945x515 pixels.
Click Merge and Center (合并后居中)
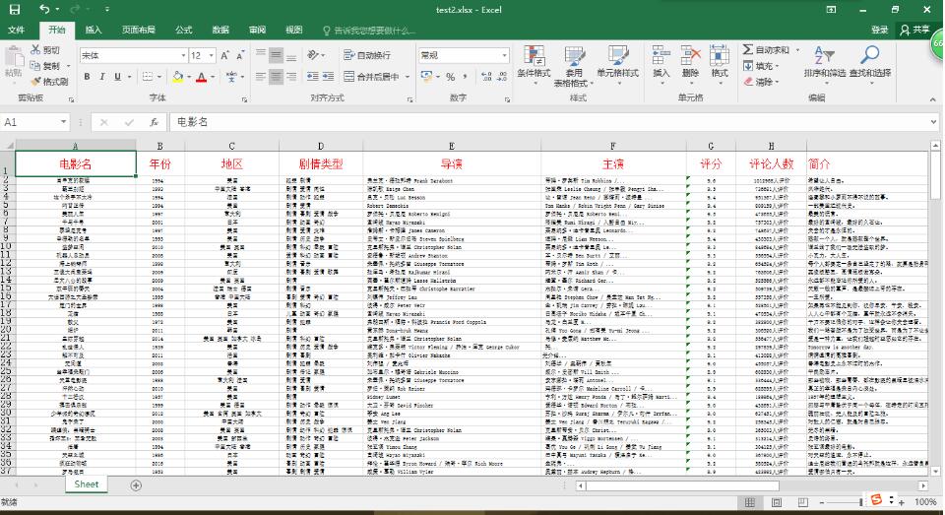tap(371, 77)
